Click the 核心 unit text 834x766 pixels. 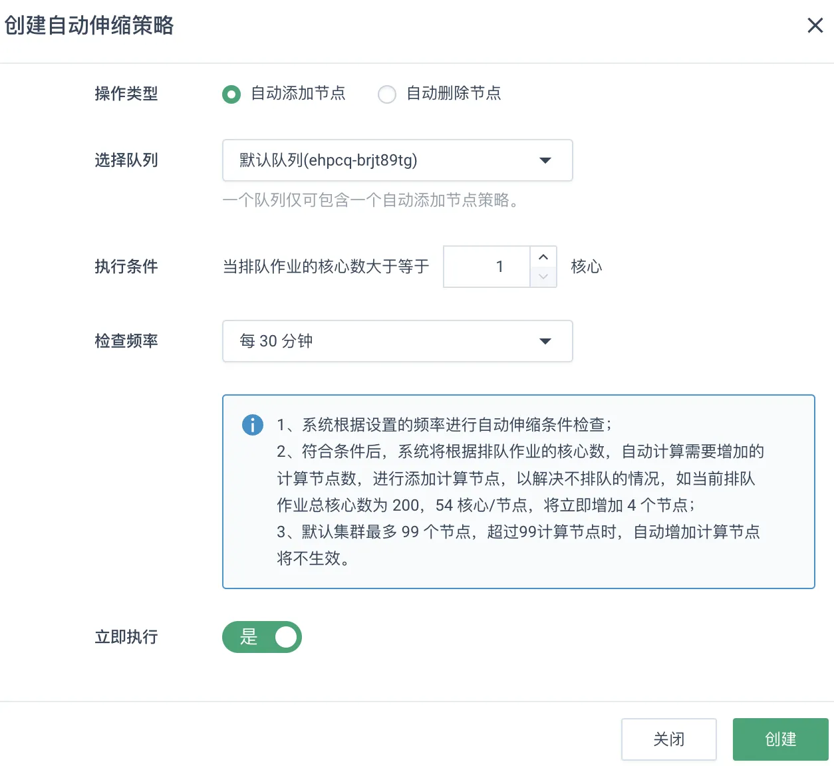click(x=587, y=267)
